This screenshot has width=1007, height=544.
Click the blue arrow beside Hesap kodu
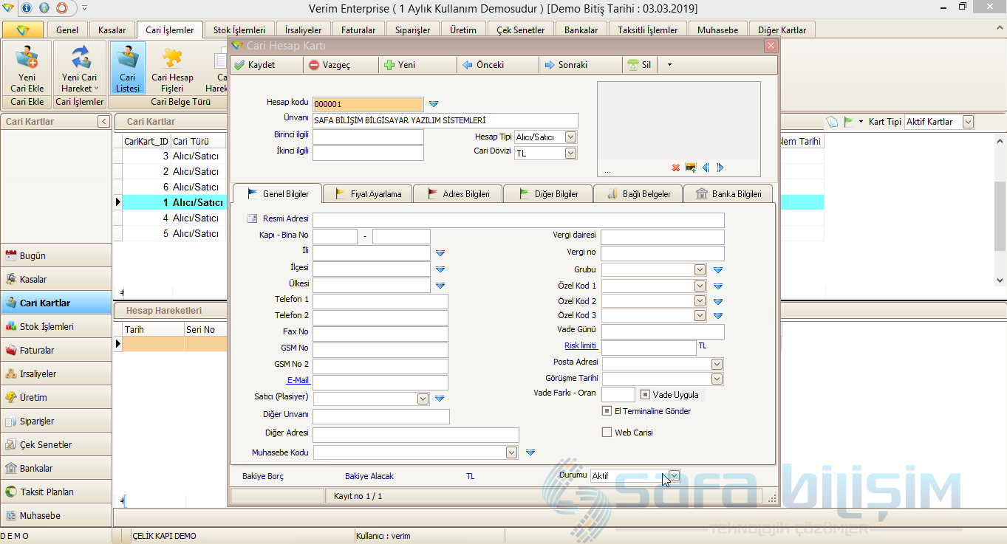pos(434,104)
